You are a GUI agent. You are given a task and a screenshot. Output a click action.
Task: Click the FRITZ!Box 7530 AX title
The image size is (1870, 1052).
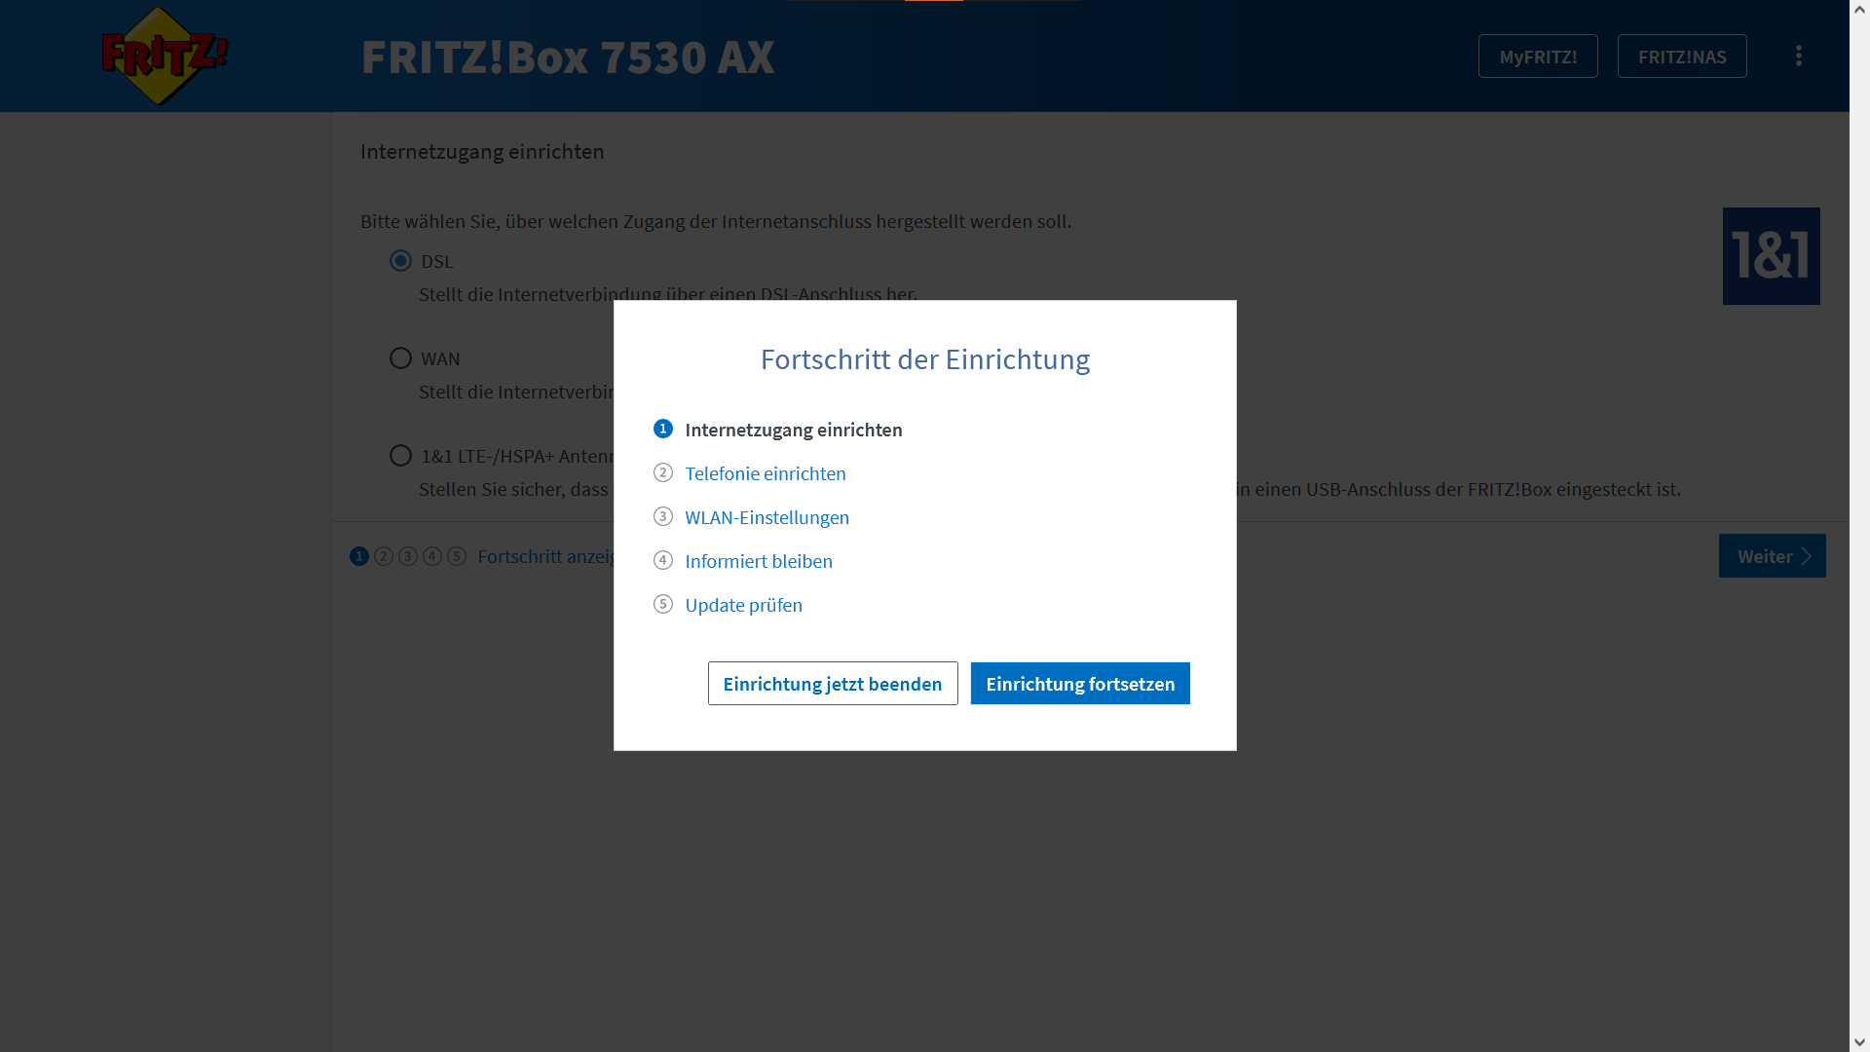(x=568, y=56)
